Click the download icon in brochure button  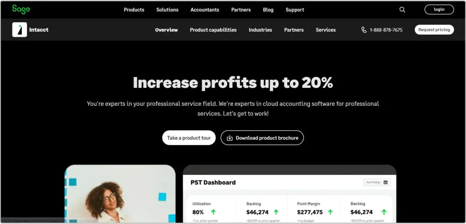coord(230,138)
